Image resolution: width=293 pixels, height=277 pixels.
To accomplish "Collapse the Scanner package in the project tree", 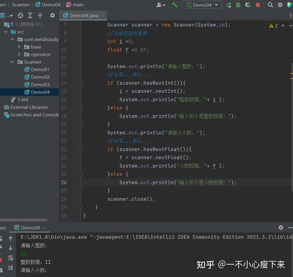I will click(x=12, y=62).
